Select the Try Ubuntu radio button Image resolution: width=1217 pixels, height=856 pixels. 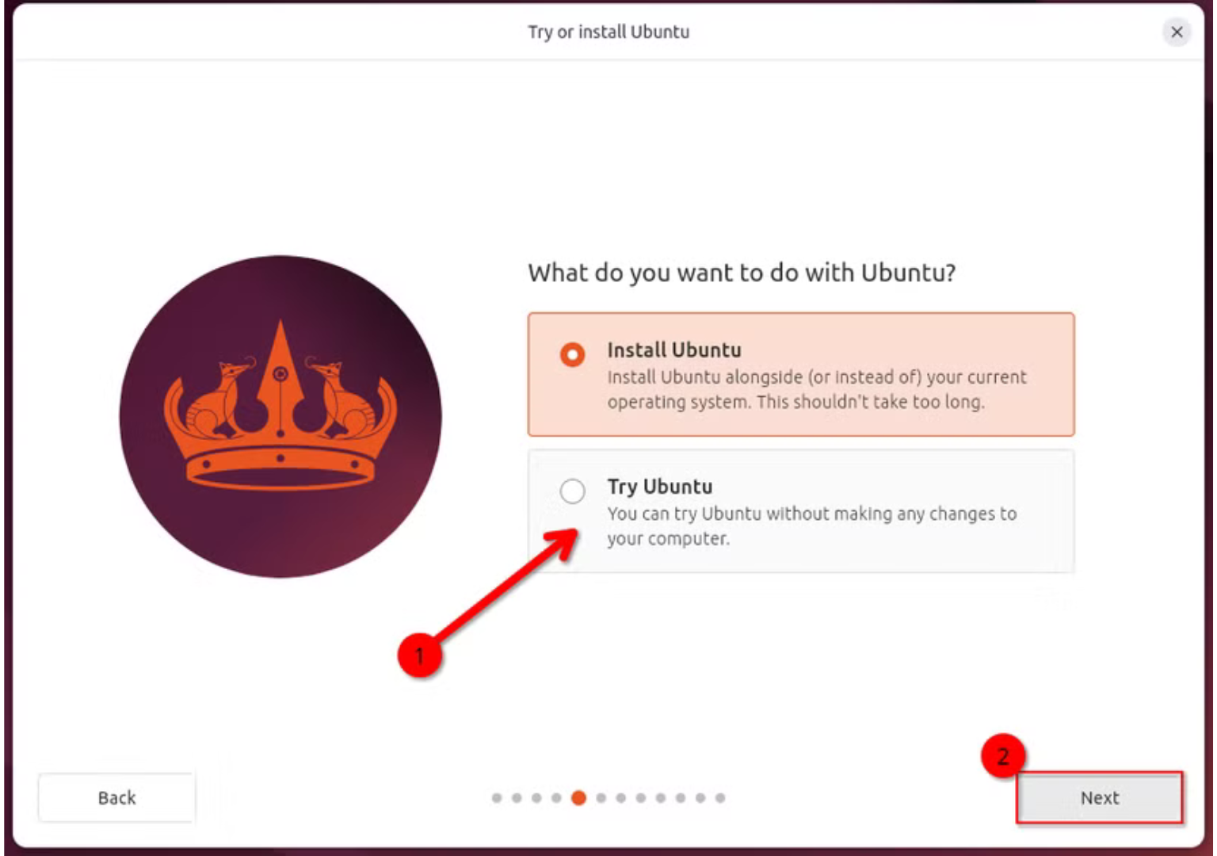tap(572, 491)
